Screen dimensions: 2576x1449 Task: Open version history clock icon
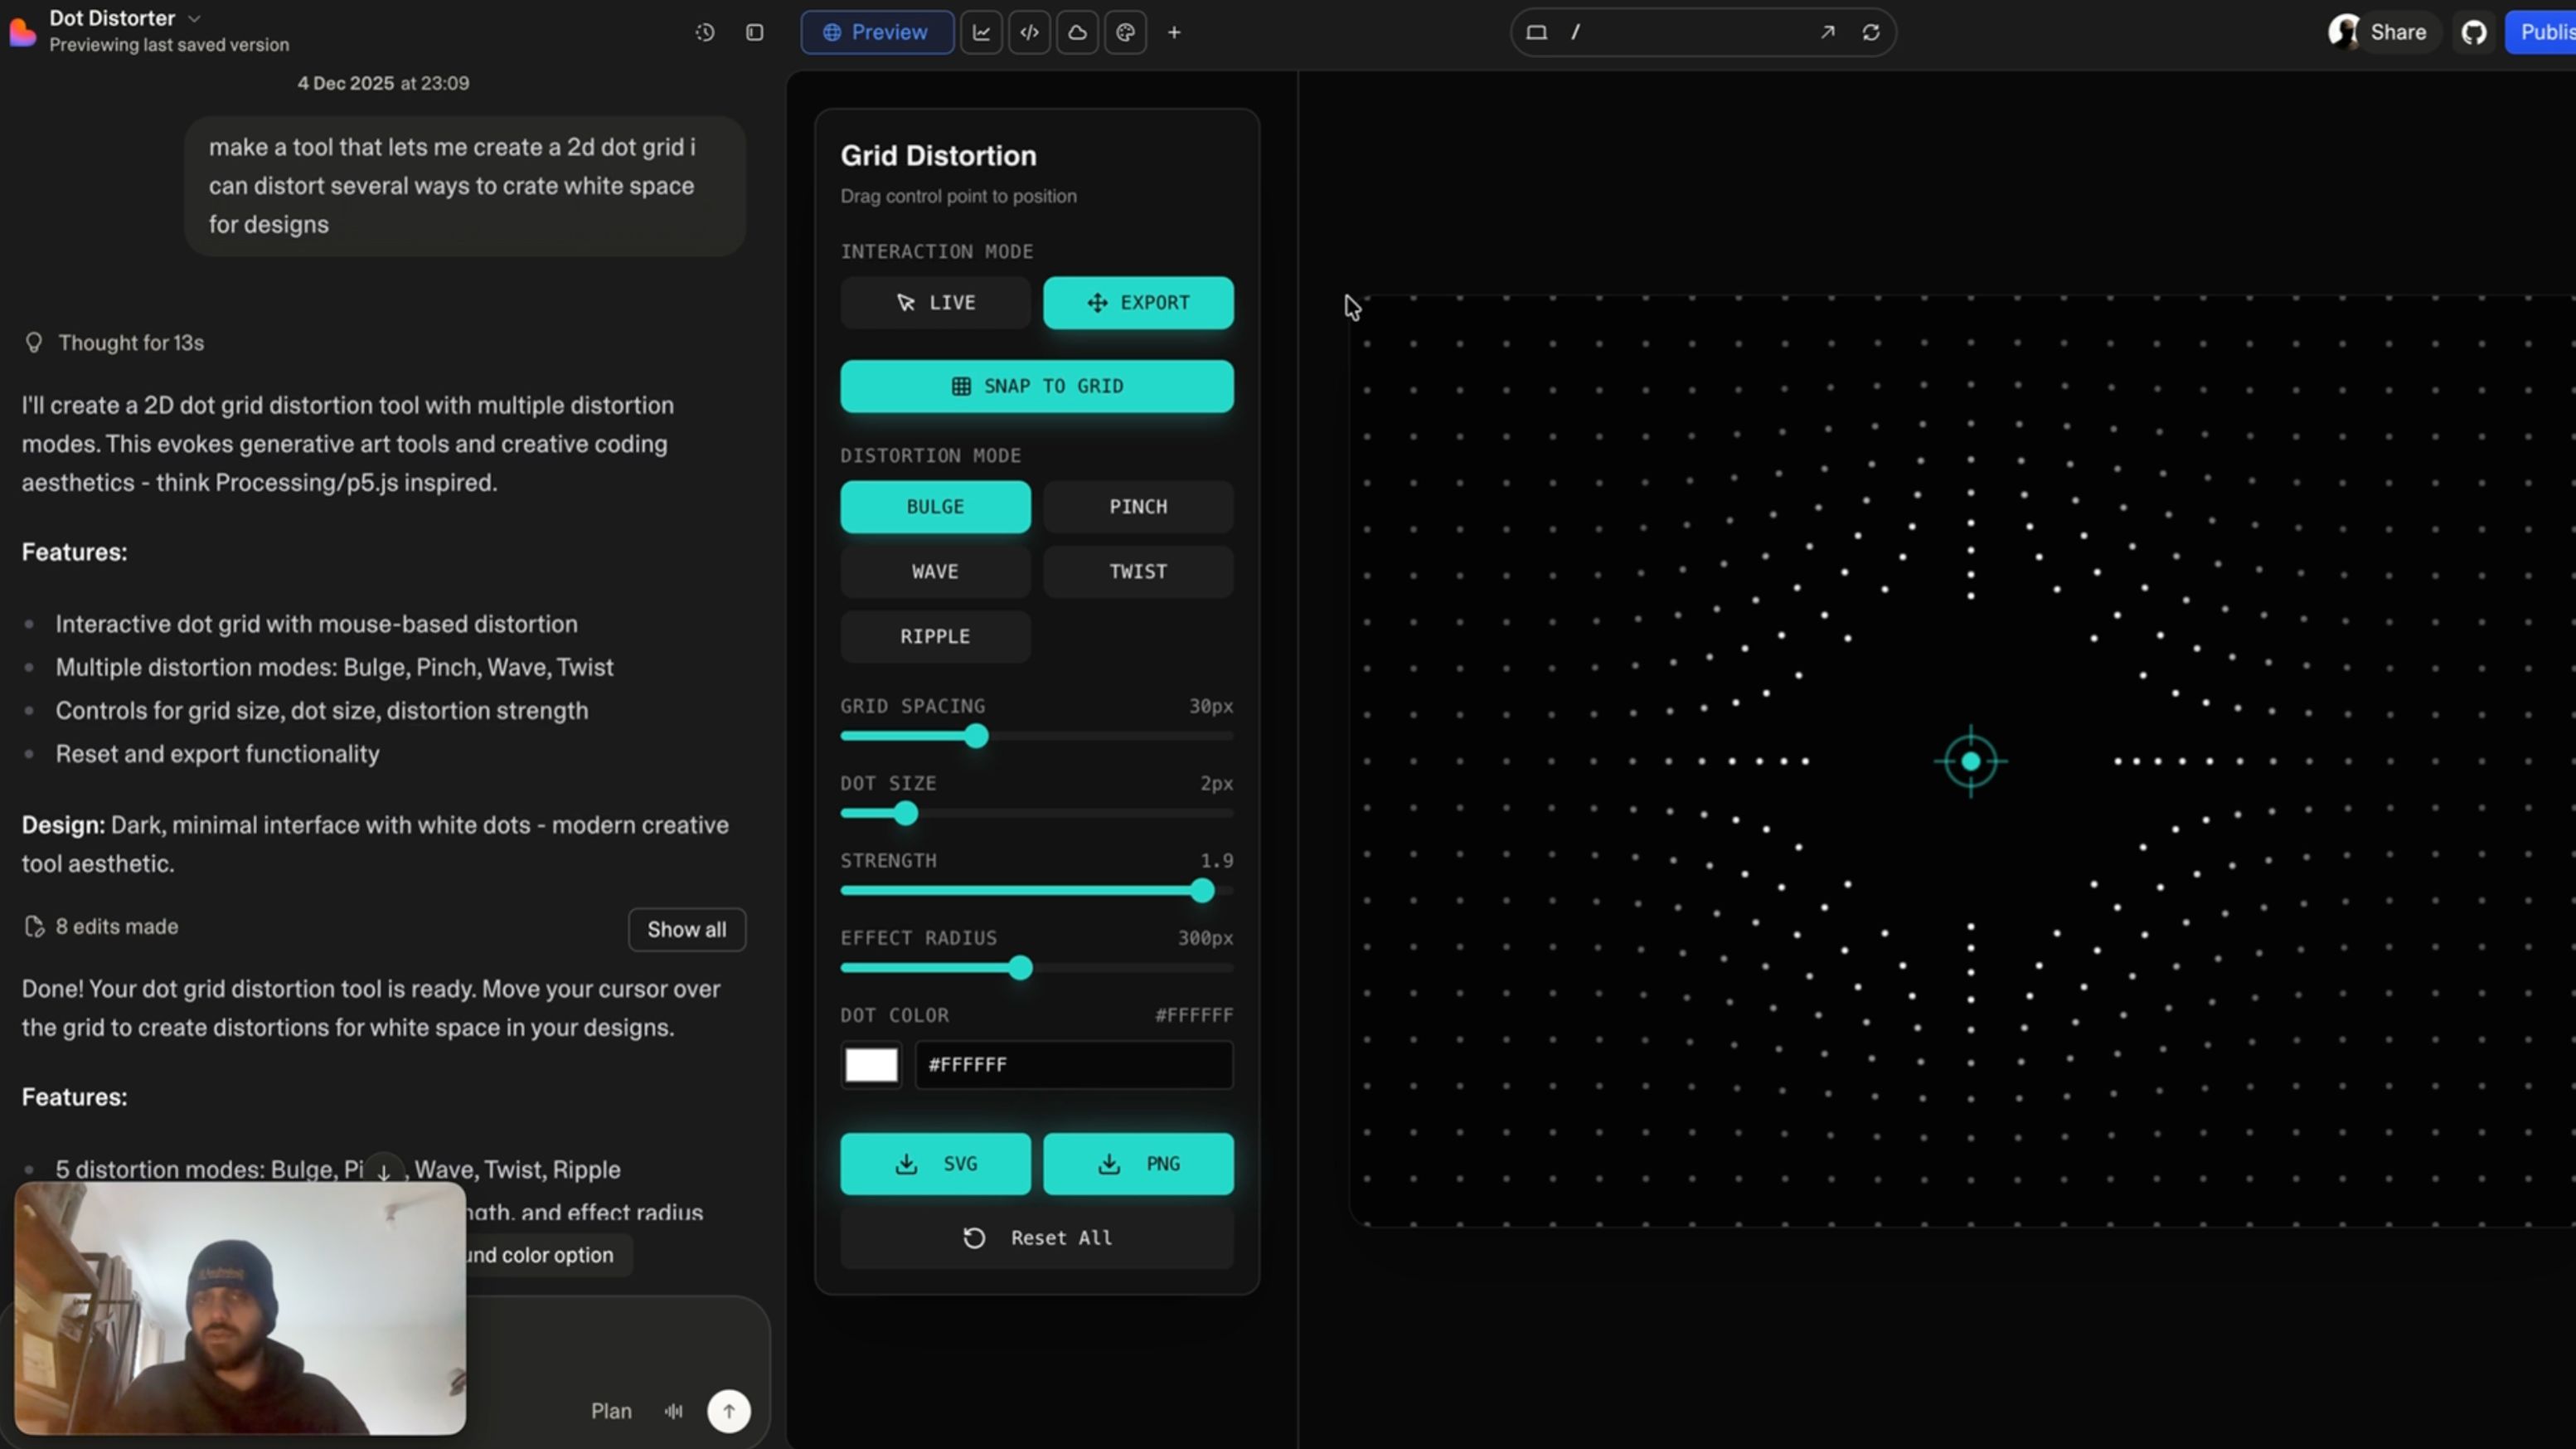(x=705, y=32)
